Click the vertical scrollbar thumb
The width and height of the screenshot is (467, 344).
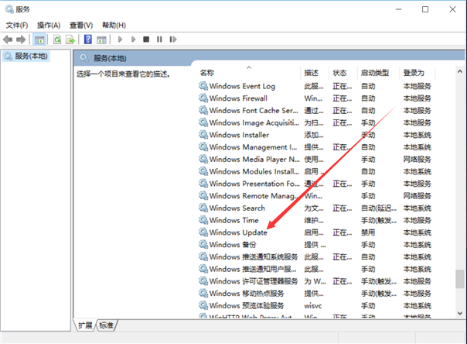point(460,279)
